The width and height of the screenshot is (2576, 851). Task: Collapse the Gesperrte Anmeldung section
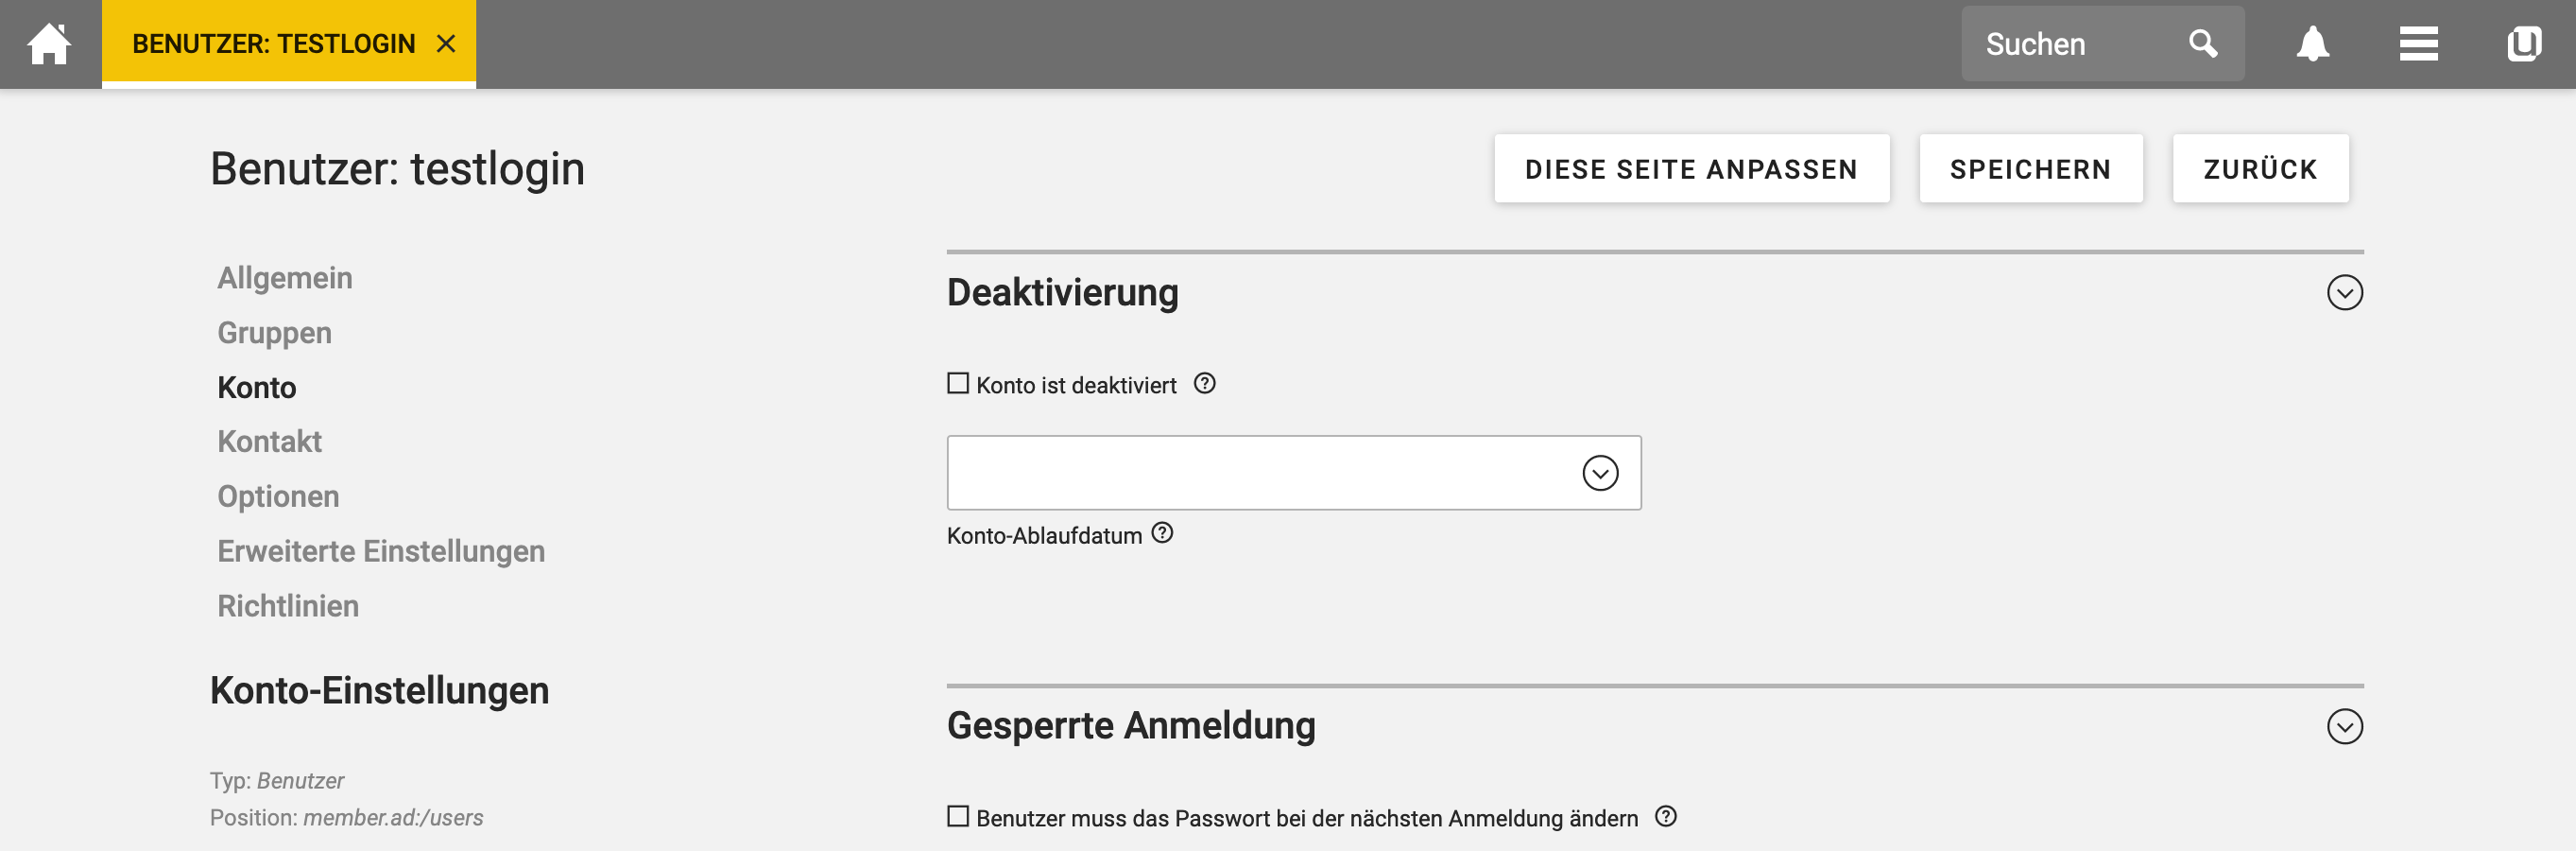[x=2344, y=727]
